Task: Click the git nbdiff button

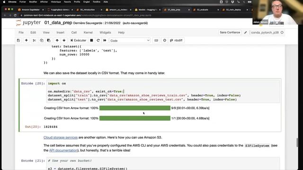Action: (x=176, y=40)
